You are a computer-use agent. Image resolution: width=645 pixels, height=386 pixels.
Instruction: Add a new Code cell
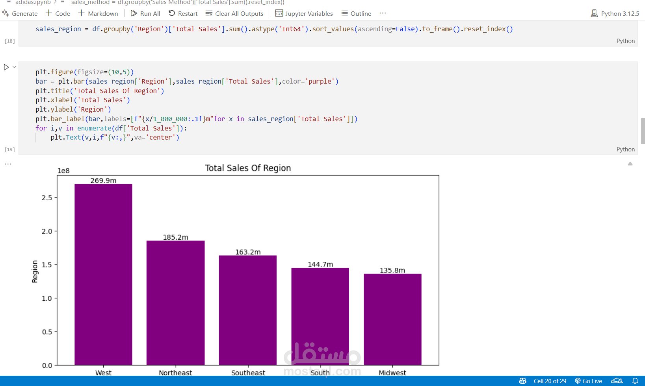(x=58, y=13)
